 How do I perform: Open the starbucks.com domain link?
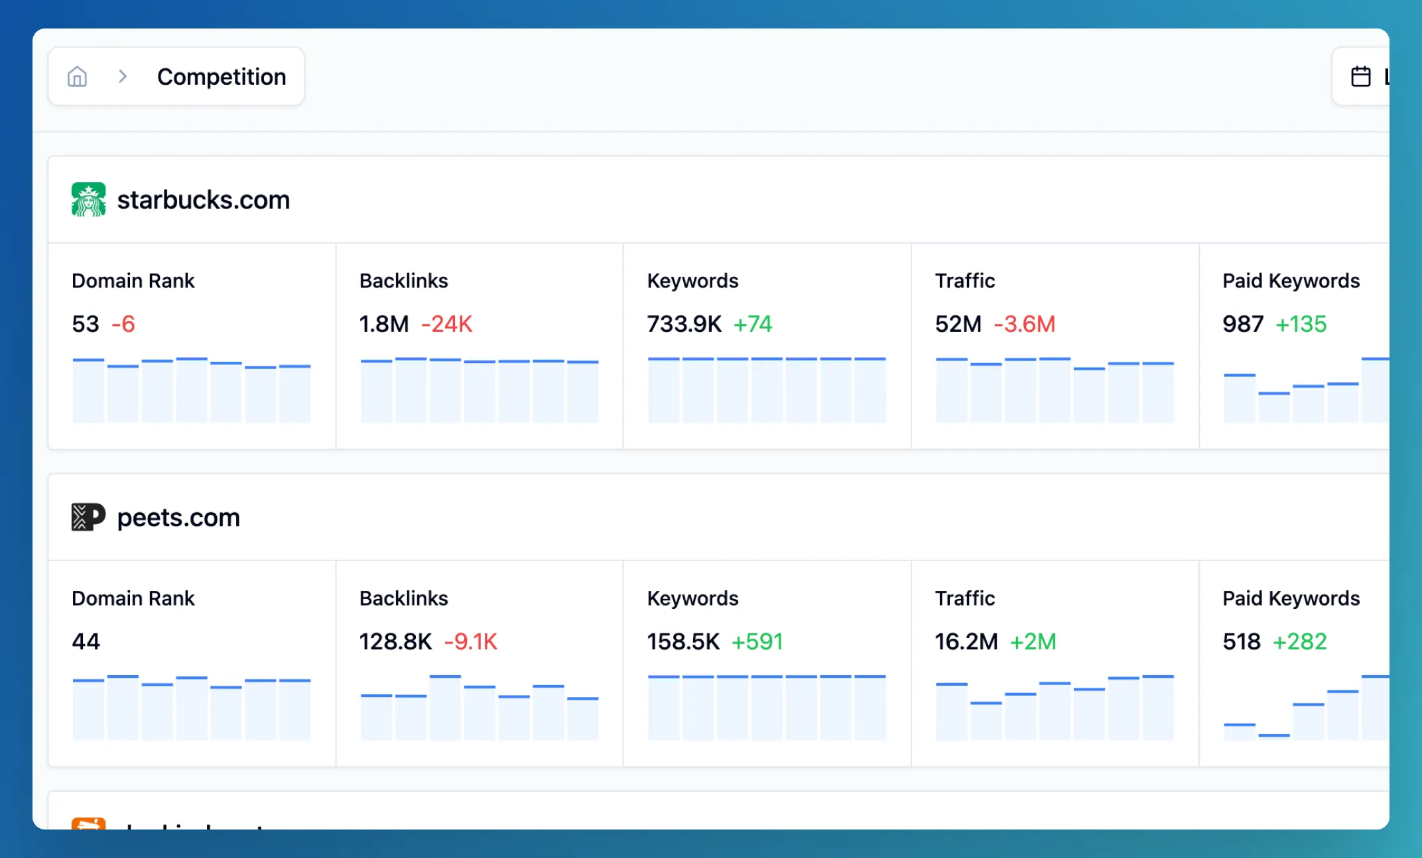pyautogui.click(x=204, y=199)
